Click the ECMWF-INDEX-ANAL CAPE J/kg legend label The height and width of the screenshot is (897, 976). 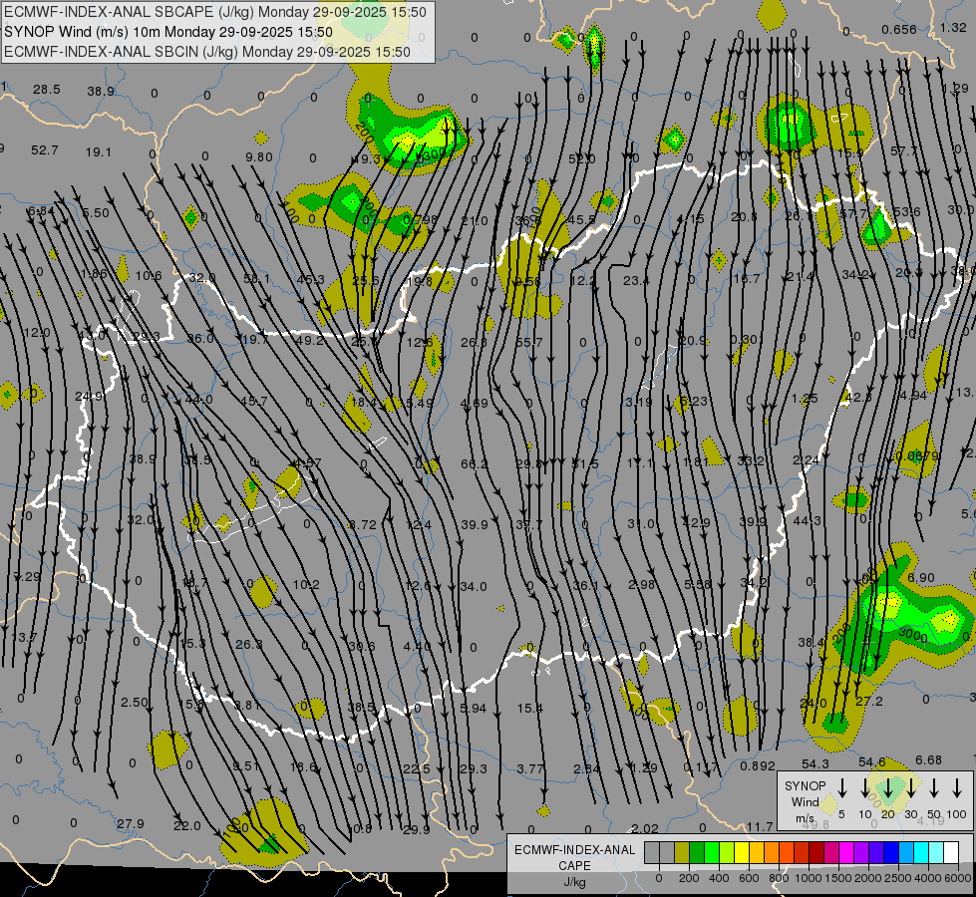574,864
